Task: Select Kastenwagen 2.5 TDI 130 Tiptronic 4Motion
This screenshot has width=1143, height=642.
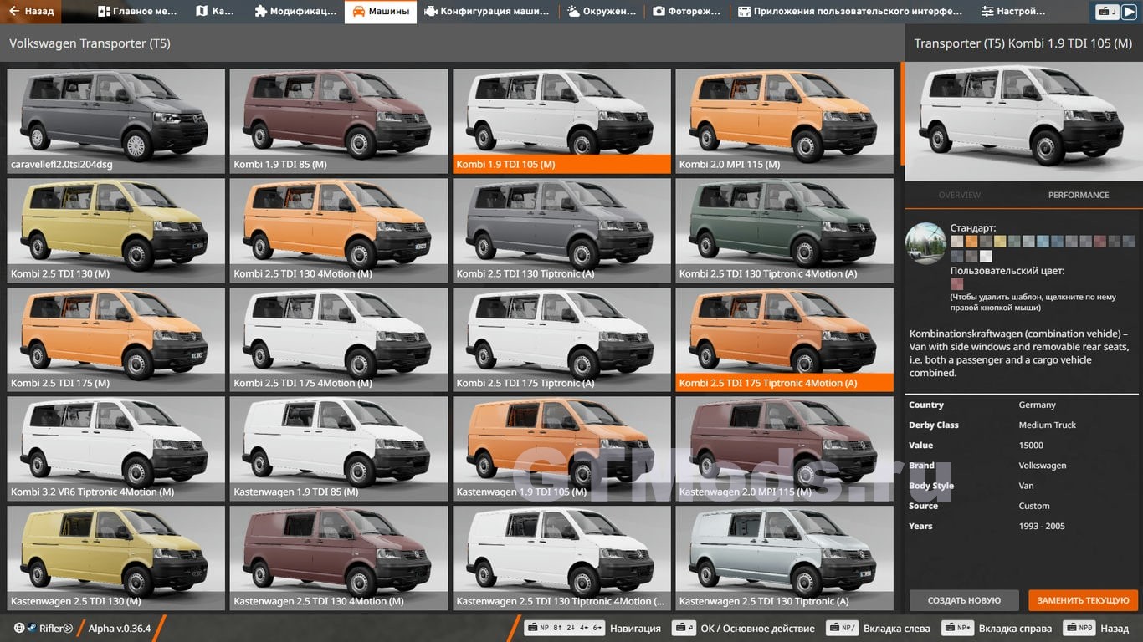Action: click(561, 558)
